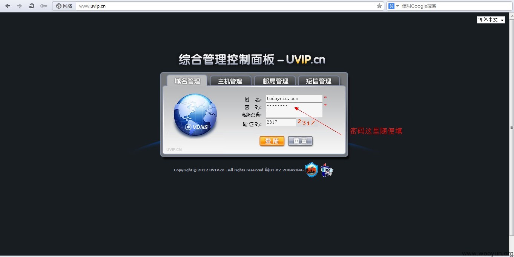Screen dimensions: 514x257
Task: Click the 综合管理控制面板 UVIP.cn title logo
Action: coord(252,59)
